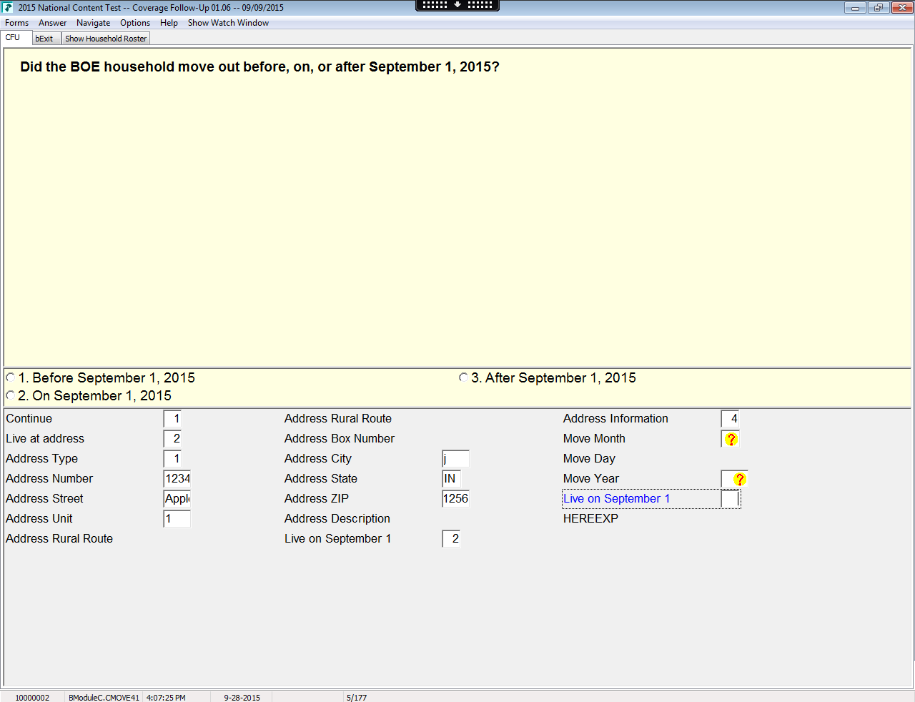Click the Address State field showing IN
Viewport: 915px width, 702px height.
point(452,479)
